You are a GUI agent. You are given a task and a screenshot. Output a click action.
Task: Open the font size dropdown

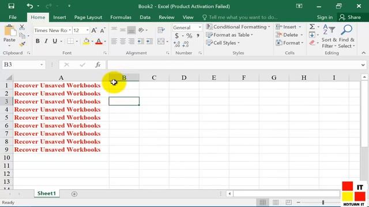coord(87,30)
